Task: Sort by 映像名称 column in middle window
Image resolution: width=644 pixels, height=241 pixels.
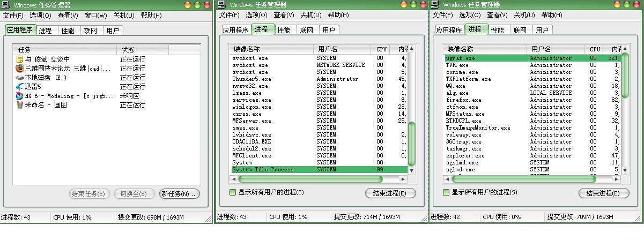Action: (x=271, y=49)
